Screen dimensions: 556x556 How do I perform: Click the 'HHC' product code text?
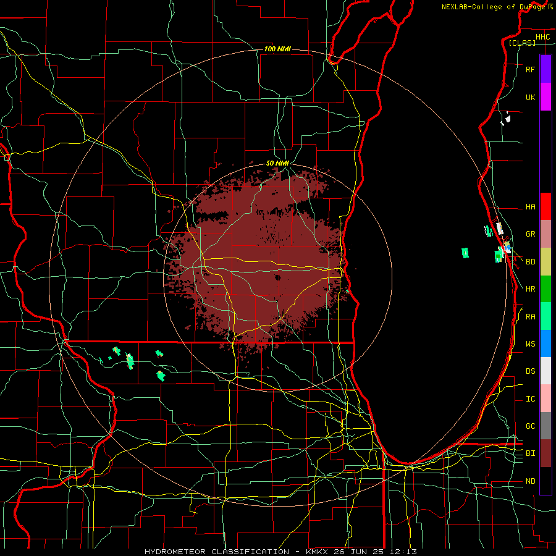point(542,37)
